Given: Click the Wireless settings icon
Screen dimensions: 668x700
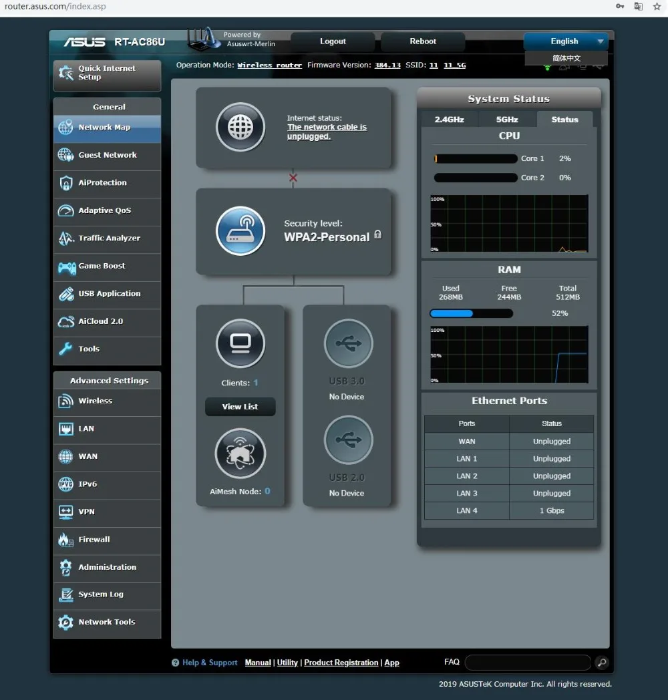Looking at the screenshot, I should click(x=65, y=401).
